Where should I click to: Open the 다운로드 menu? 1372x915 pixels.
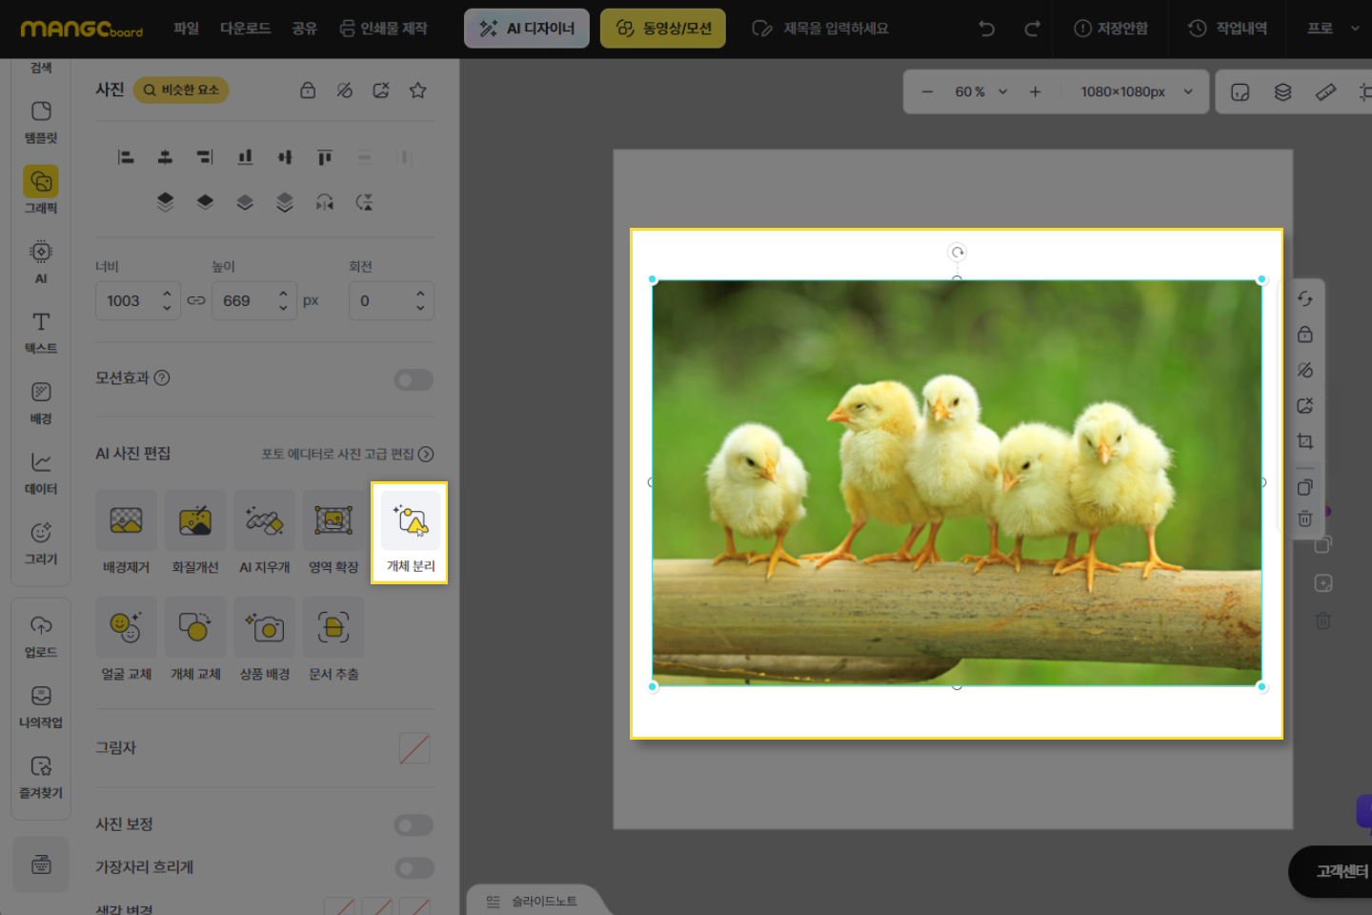(245, 29)
